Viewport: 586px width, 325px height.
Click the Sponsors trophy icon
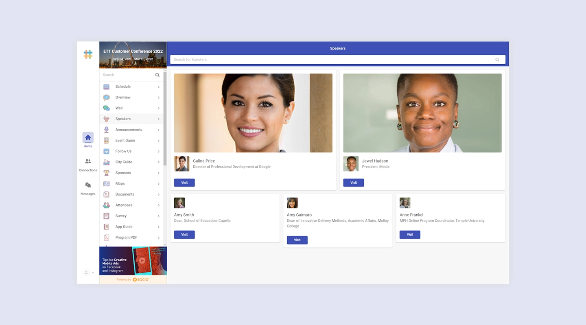tap(107, 173)
